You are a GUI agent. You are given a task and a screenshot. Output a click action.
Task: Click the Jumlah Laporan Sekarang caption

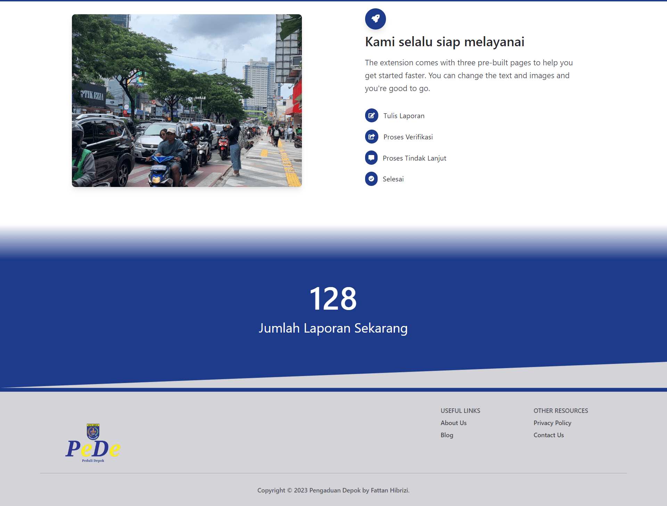point(333,328)
